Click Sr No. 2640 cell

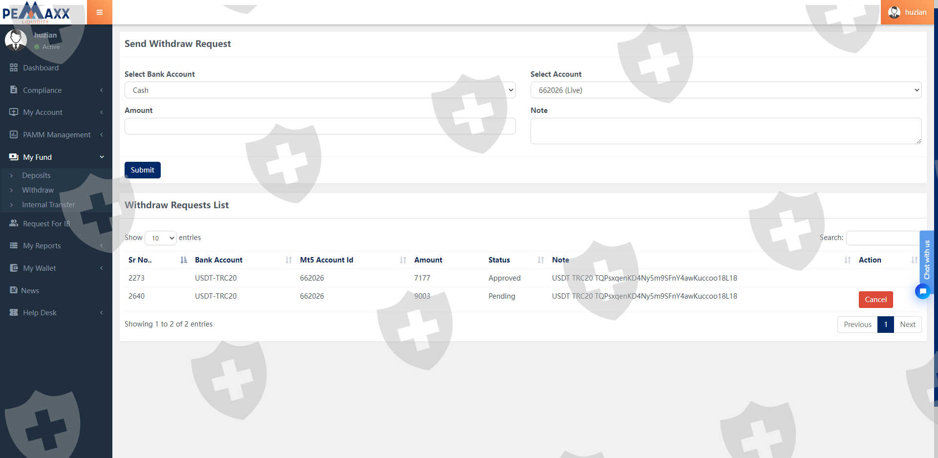pyautogui.click(x=136, y=296)
